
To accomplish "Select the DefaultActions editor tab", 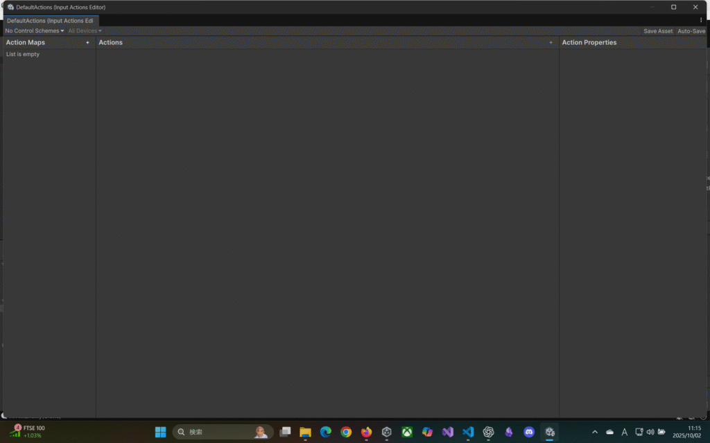I will pos(50,21).
